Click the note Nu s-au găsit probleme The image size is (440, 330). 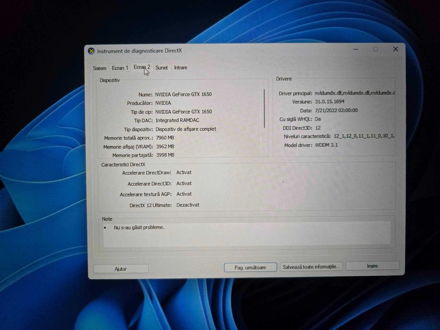139,227
